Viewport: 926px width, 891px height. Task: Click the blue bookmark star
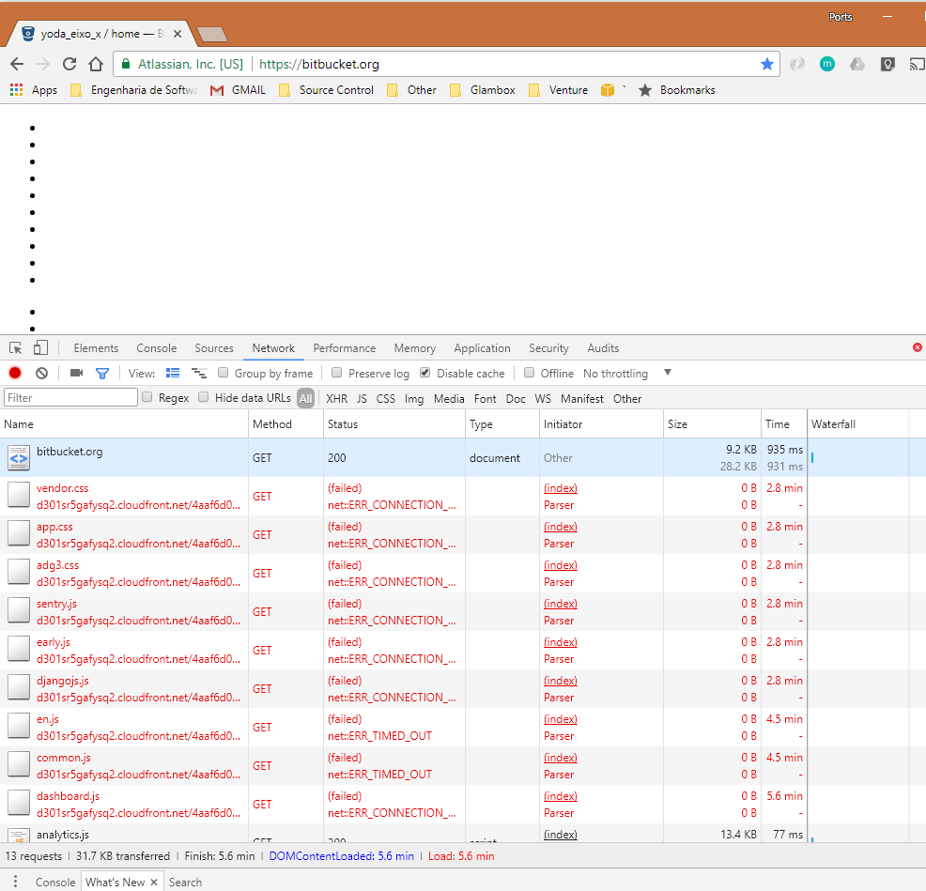(767, 64)
